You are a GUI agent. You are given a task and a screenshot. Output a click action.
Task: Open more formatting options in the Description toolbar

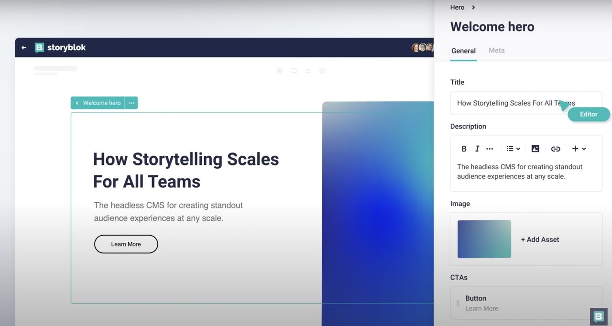490,149
